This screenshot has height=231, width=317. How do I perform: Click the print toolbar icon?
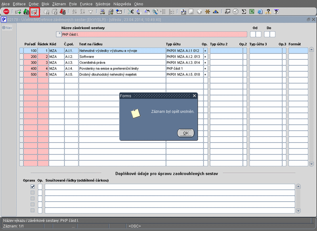tap(102, 12)
